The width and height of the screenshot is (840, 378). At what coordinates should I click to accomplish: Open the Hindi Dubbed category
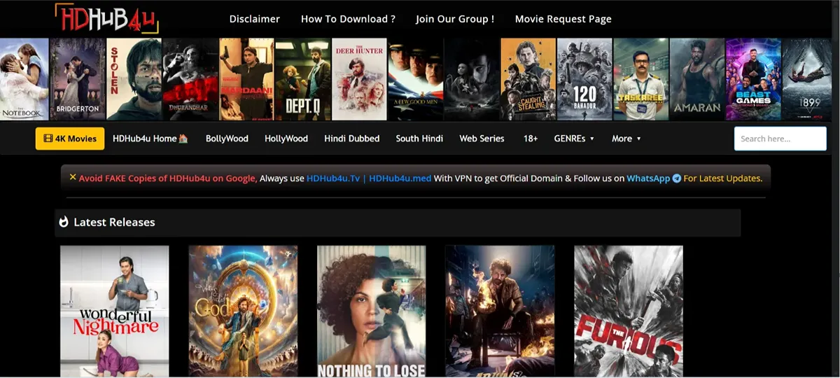(x=352, y=139)
